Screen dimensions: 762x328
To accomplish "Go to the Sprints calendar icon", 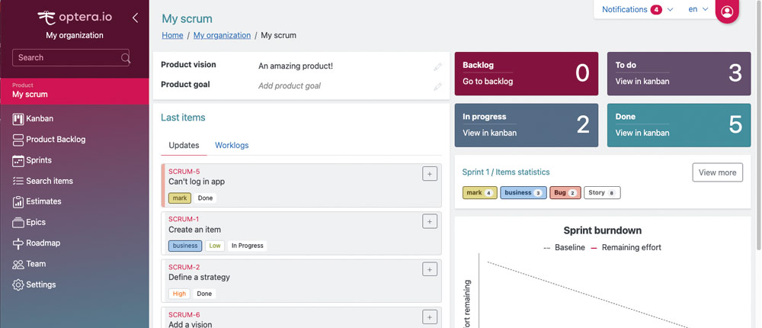I will [18, 160].
